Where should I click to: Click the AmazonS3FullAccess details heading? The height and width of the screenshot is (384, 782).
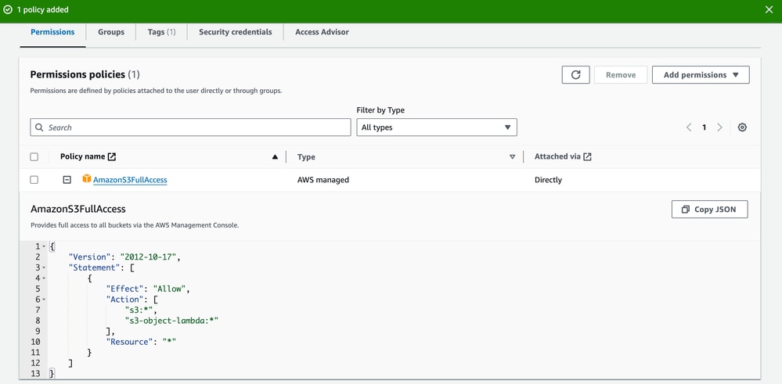click(x=78, y=209)
